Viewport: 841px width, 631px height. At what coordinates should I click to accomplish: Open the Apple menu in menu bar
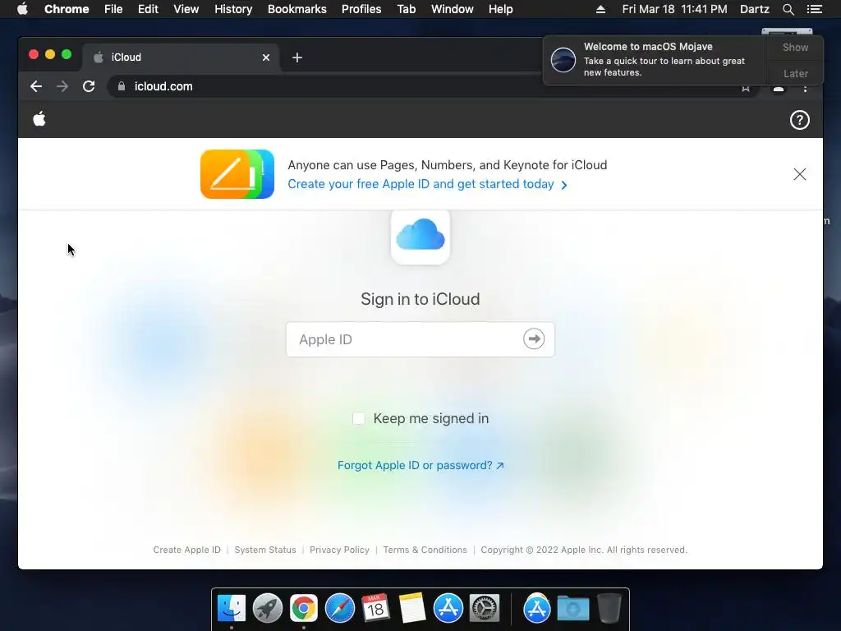click(22, 9)
